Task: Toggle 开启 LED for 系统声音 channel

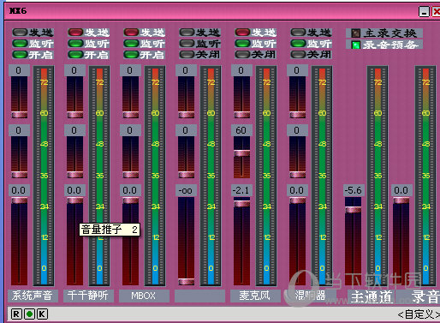Action: [x=20, y=55]
